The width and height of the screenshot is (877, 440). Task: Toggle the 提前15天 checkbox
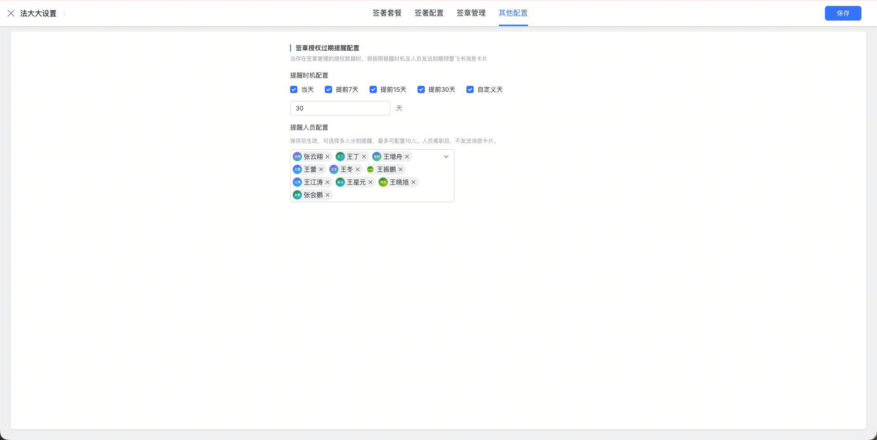tap(373, 89)
